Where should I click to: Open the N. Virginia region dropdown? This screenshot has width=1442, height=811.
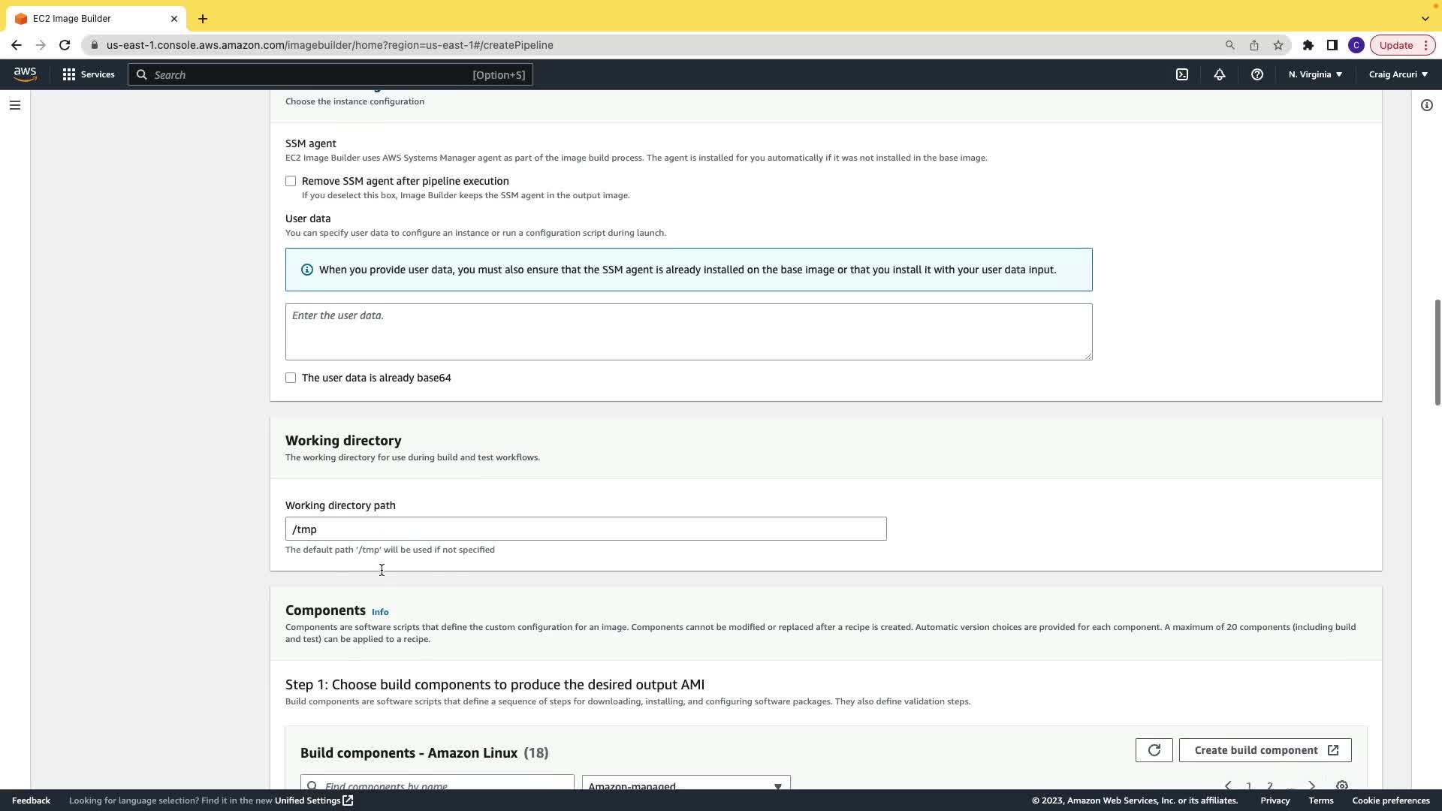click(x=1315, y=74)
